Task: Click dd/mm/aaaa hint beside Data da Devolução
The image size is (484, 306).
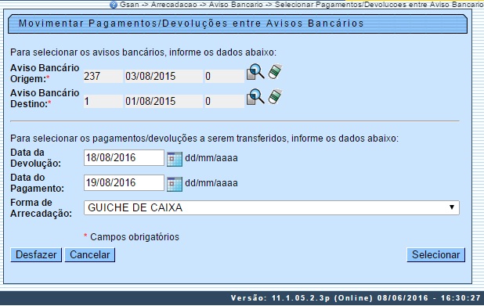Action: 211,158
